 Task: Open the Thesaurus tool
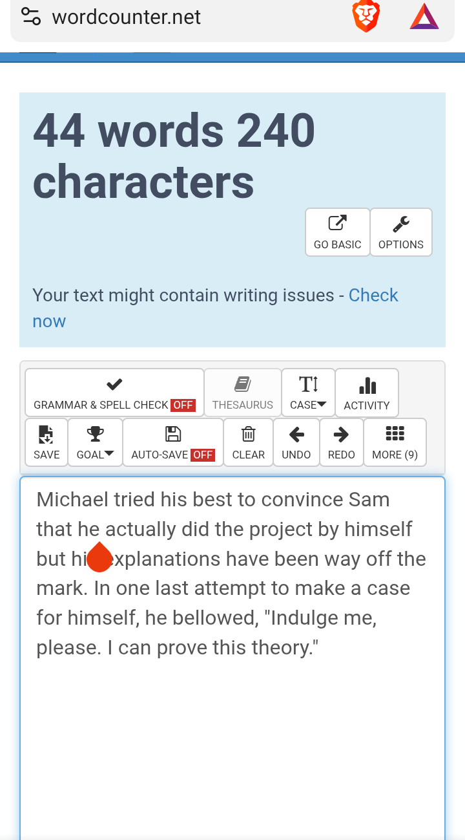(x=243, y=393)
